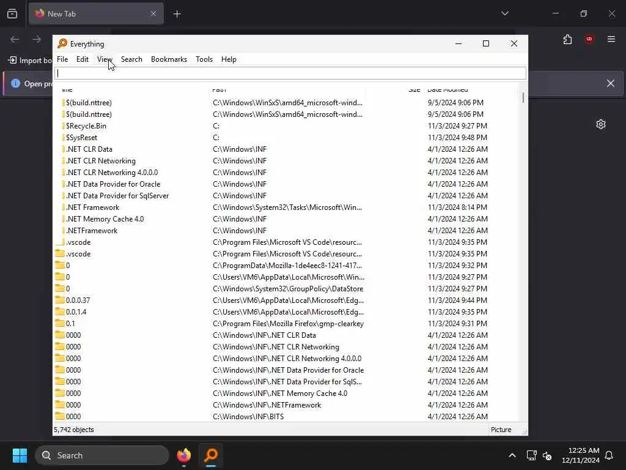Click the vertical scrollbar thumb of the results list
Image resolution: width=626 pixels, height=470 pixels.
pyautogui.click(x=523, y=97)
